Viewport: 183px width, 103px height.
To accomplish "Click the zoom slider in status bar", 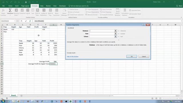I will point(170,98).
